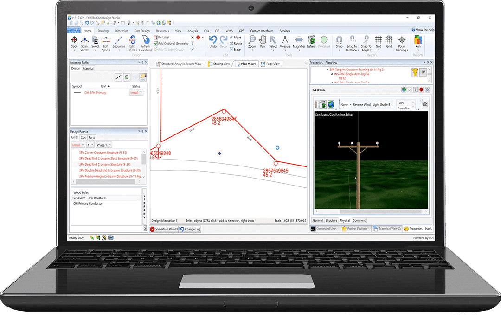Open the None dropdown in 3D toolbar
This screenshot has height=320, width=501.
[346, 105]
